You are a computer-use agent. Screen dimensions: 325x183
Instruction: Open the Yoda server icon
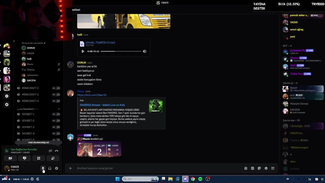click(x=7, y=62)
